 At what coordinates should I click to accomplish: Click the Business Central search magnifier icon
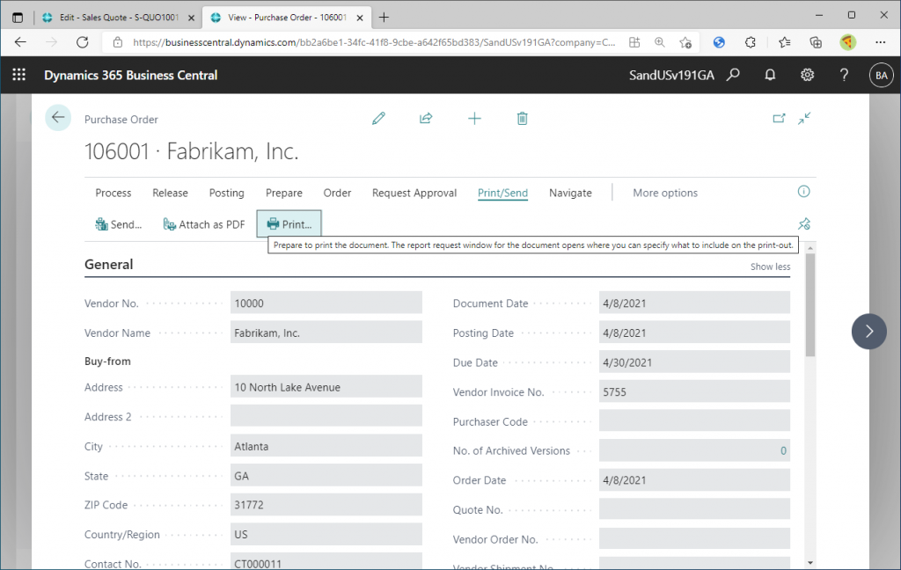pyautogui.click(x=733, y=75)
